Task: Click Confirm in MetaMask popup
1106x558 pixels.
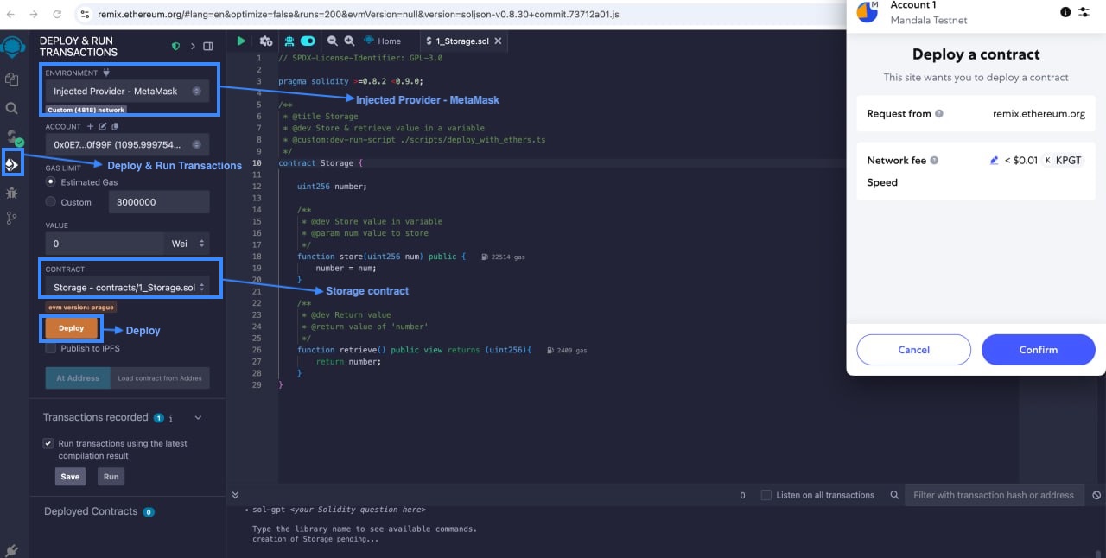Action: (x=1038, y=350)
